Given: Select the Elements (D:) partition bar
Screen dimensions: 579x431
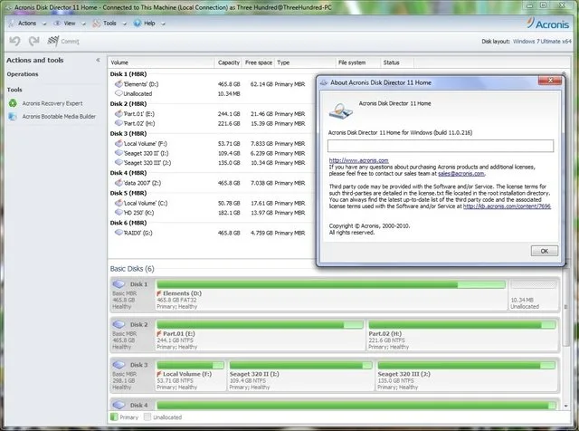Looking at the screenshot, I should [x=331, y=284].
